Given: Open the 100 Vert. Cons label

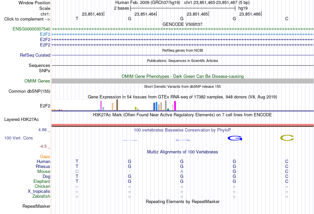Looking at the screenshot, I should point(19,138).
